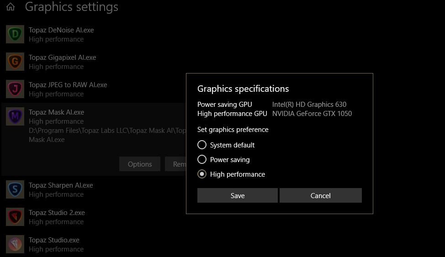445x257 pixels.
Task: Click the Set graphics preference label
Action: (x=233, y=130)
